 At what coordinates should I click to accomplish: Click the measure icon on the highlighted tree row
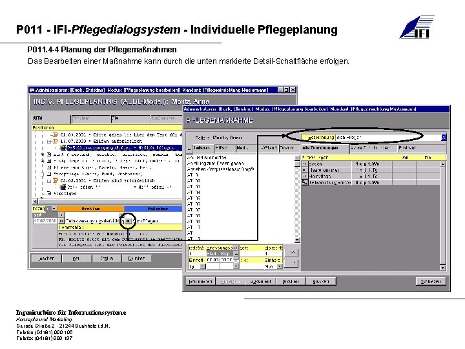(x=63, y=148)
